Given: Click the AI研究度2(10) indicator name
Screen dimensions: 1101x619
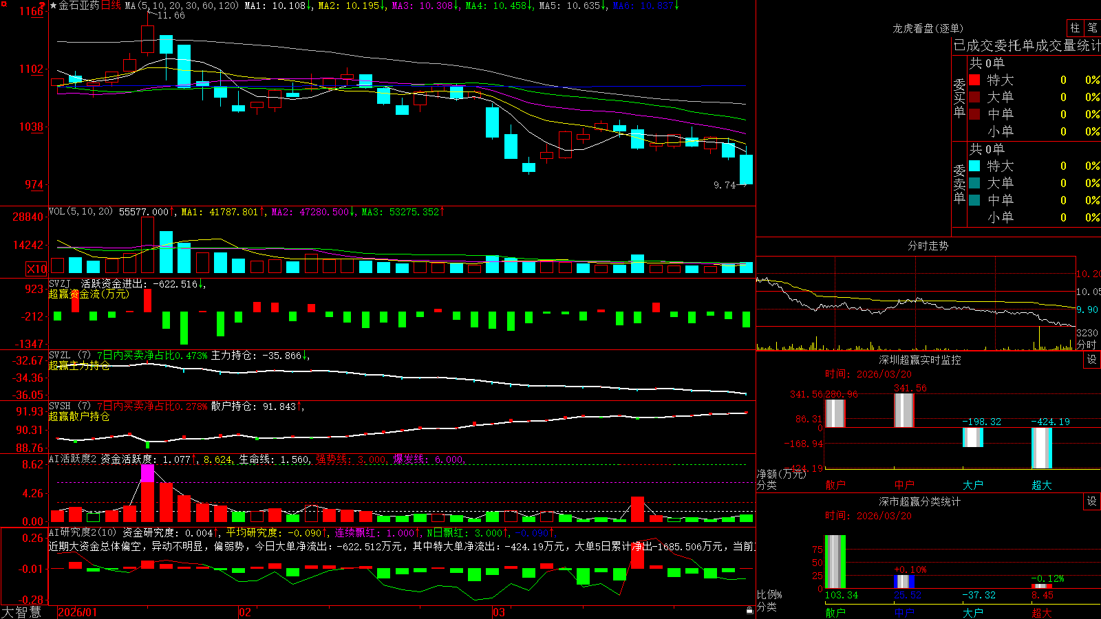Looking at the screenshot, I should [x=83, y=532].
